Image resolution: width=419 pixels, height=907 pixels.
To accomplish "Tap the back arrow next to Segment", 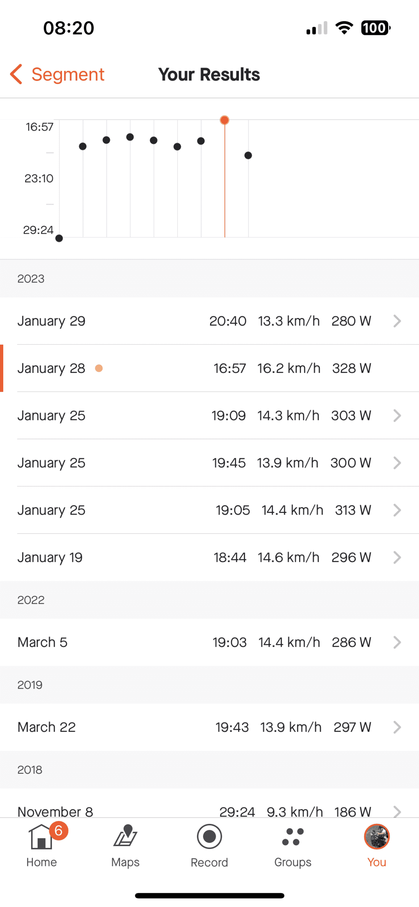I will tap(16, 74).
